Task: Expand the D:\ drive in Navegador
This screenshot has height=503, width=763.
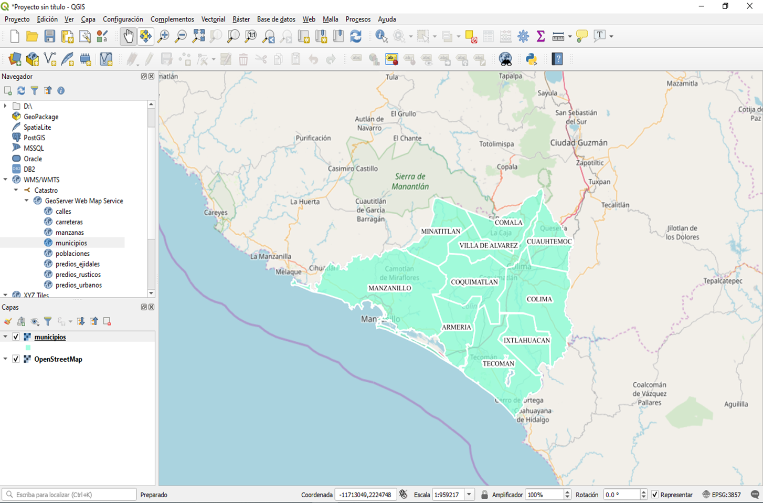Action: (x=6, y=106)
